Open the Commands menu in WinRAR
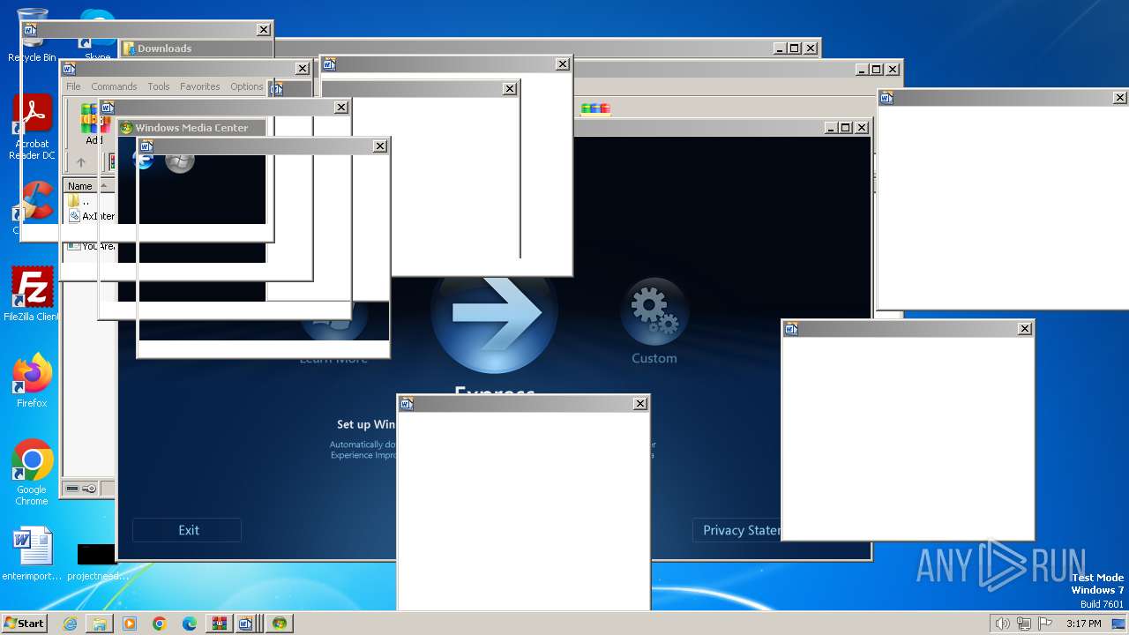Screen dimensions: 1129x635 [x=114, y=86]
